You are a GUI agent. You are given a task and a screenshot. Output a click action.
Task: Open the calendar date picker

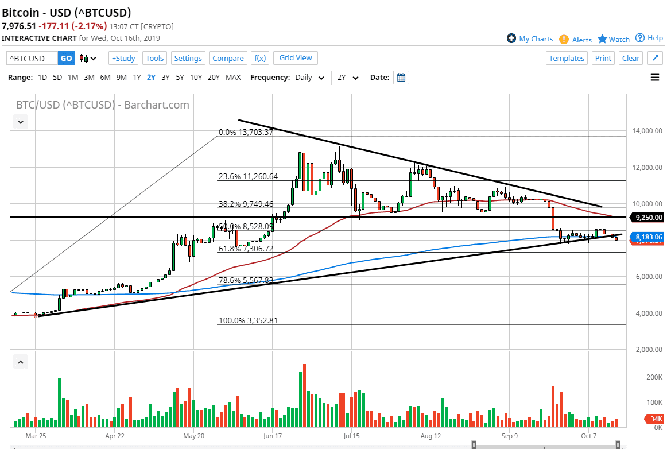coord(400,77)
